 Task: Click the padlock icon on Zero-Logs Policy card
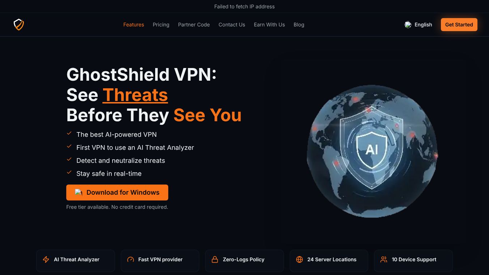215,259
